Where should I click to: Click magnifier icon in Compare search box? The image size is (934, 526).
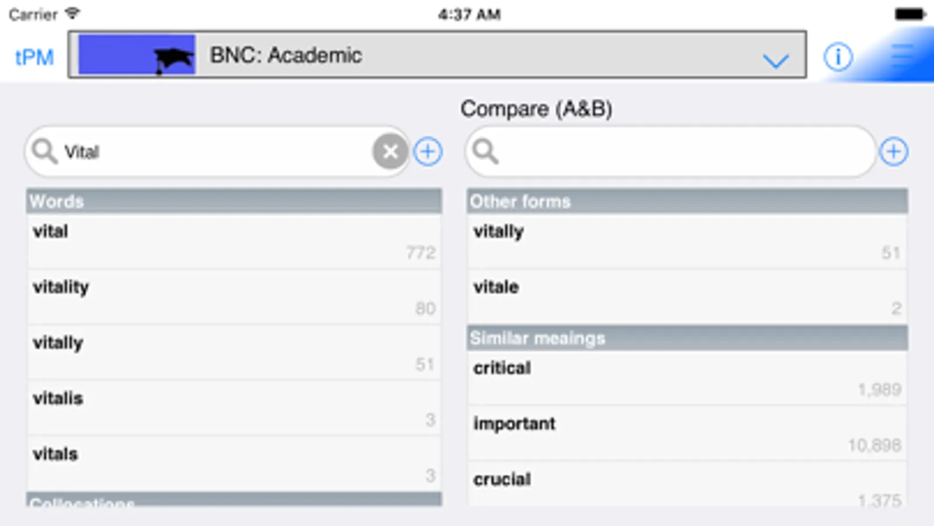485,151
